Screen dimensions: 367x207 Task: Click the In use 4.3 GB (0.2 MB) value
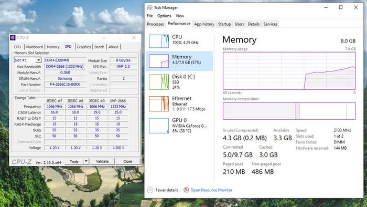(x=245, y=138)
